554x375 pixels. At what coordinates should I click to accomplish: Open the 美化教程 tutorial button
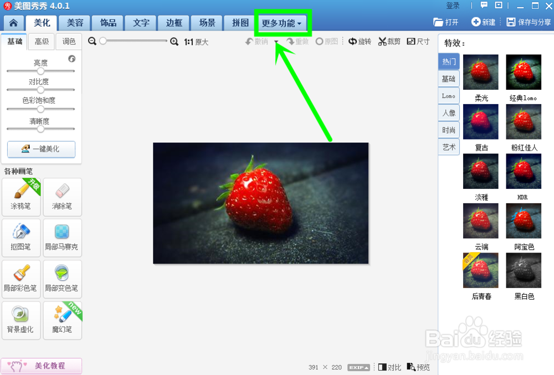point(41,366)
